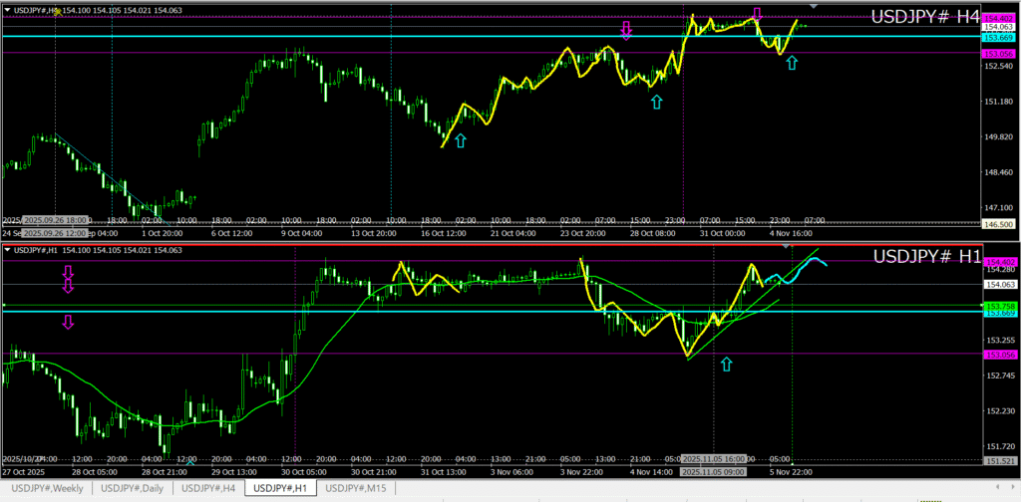Switch to the USDJPY#,Weekly chart tab
The width and height of the screenshot is (1021, 502).
[x=46, y=488]
